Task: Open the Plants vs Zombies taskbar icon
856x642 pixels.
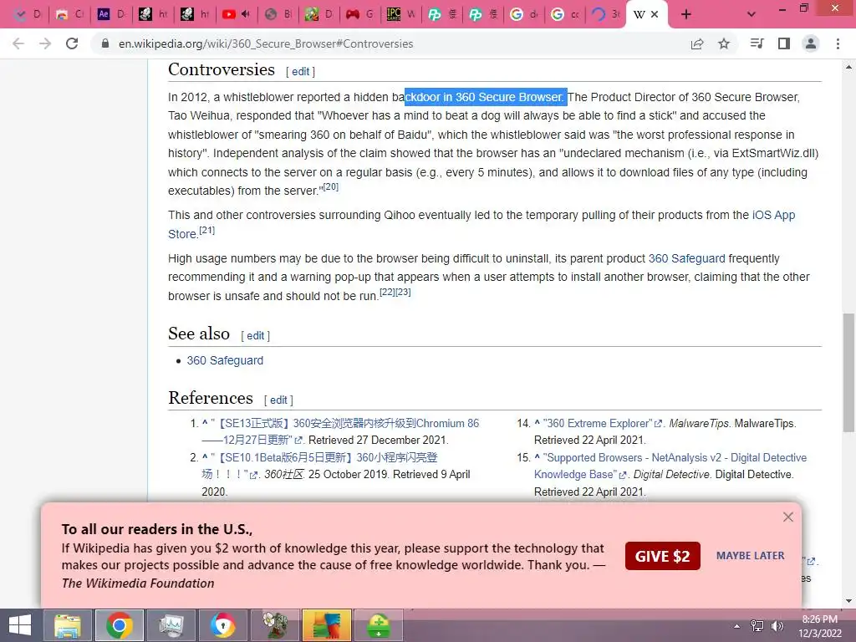Action: [275, 625]
